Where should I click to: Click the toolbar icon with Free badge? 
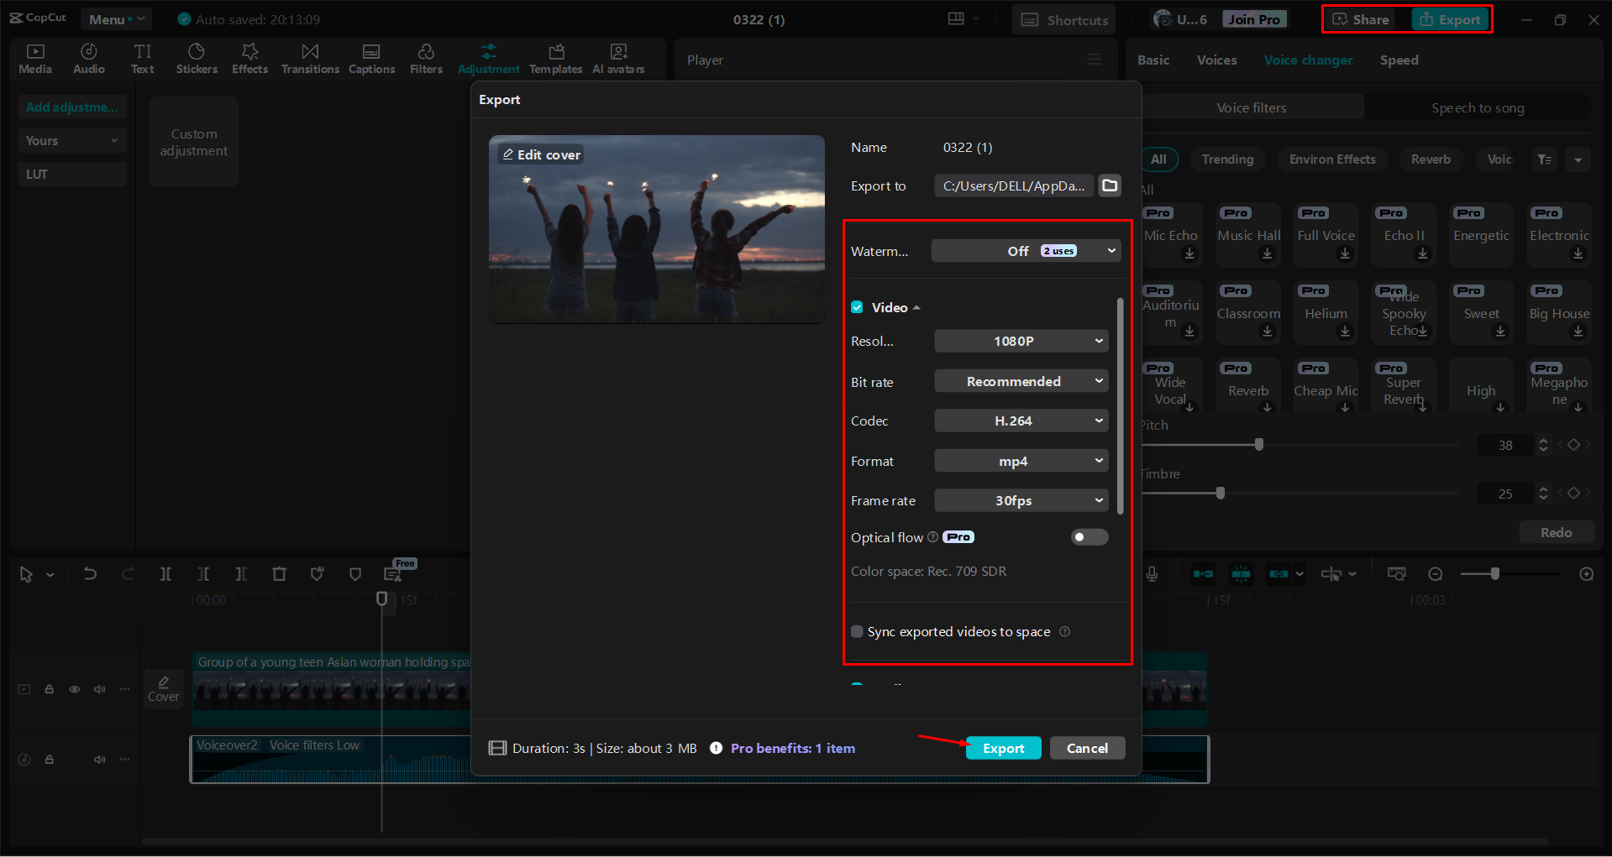[393, 574]
